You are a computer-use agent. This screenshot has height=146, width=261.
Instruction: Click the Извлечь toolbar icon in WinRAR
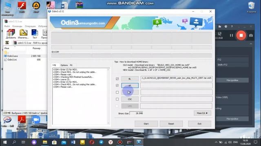click(23, 34)
